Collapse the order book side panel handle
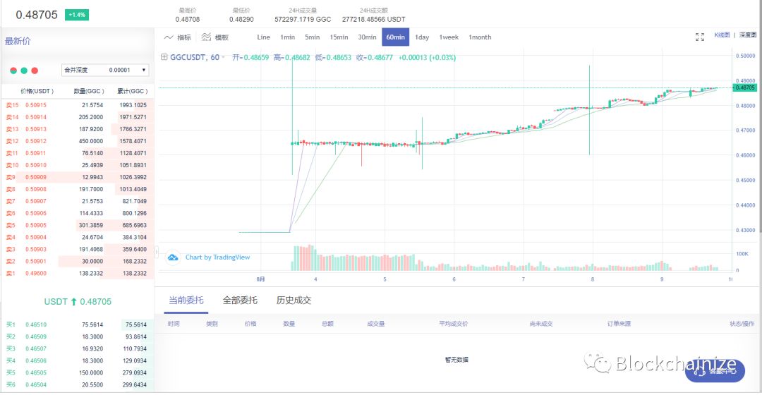This screenshot has width=762, height=395. click(x=157, y=252)
